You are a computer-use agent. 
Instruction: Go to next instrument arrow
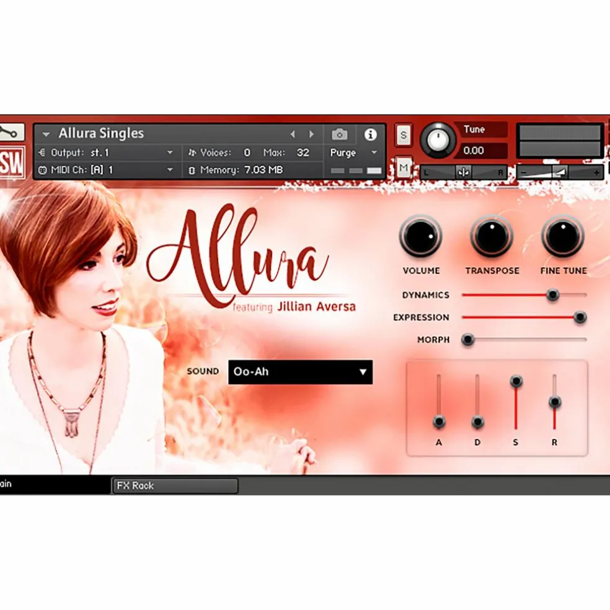tap(311, 135)
